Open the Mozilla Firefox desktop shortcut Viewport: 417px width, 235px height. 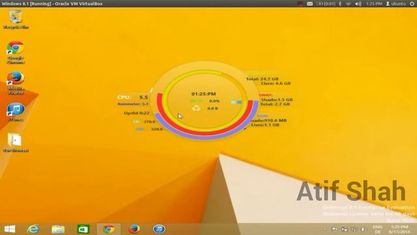(16, 83)
